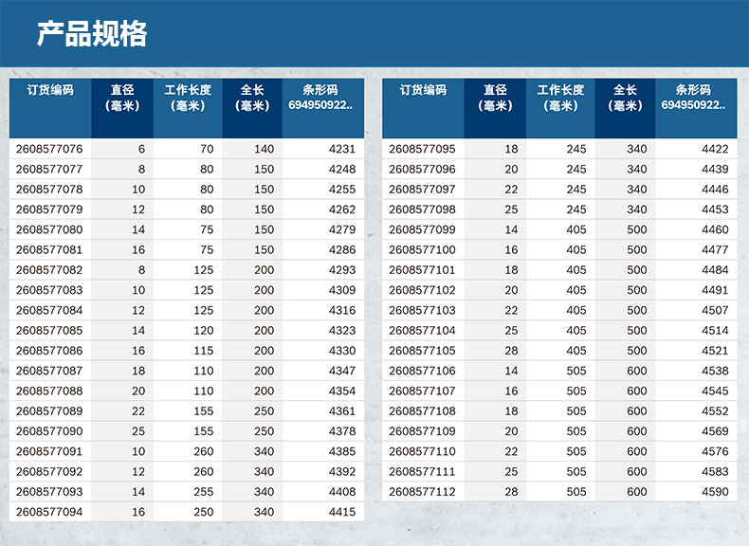
Task: Select barcode value 4309
Action: pyautogui.click(x=341, y=290)
